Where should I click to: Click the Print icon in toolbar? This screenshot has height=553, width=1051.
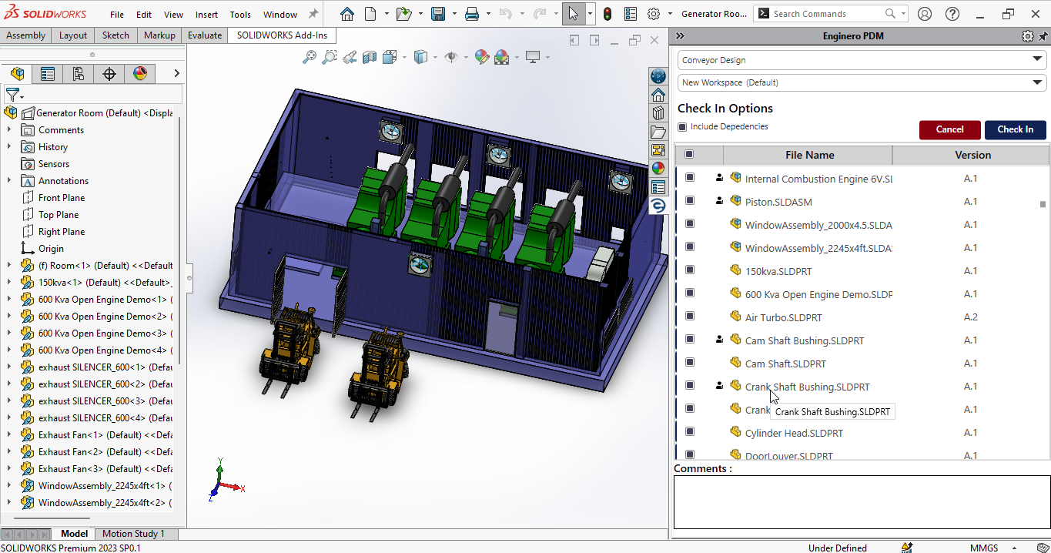[472, 14]
